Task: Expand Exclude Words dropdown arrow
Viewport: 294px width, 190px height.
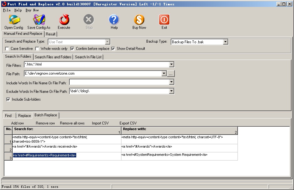Action: (171, 91)
